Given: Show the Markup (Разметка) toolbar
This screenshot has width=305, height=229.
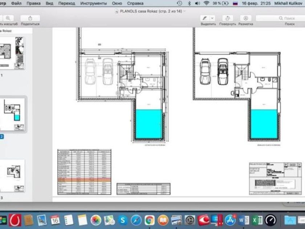Looking at the screenshot, I should point(246,18).
